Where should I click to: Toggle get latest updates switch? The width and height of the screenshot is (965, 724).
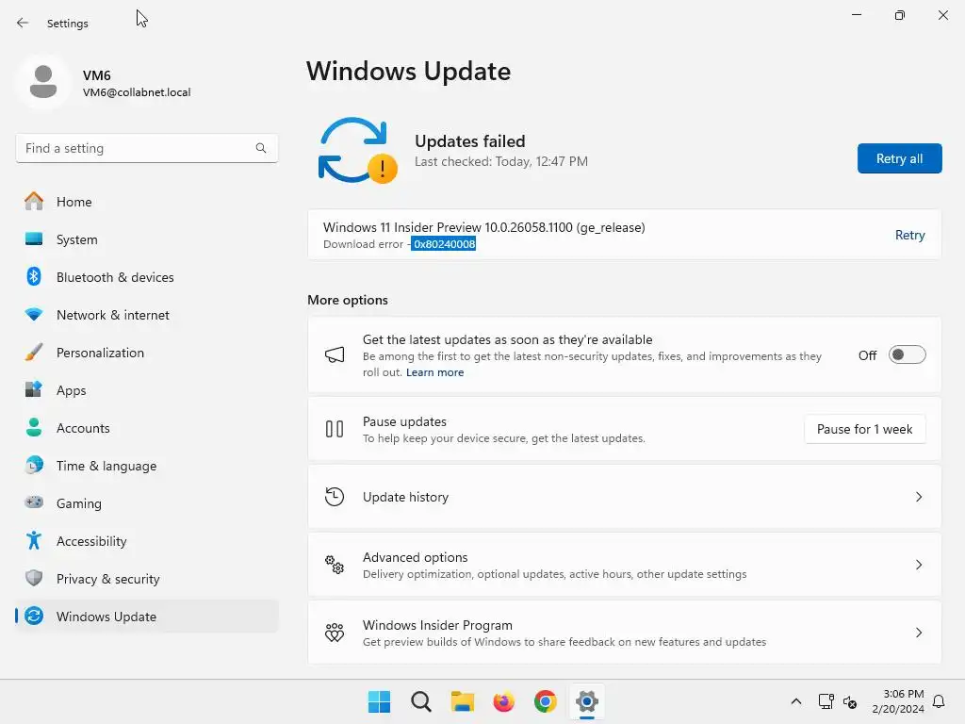(907, 354)
